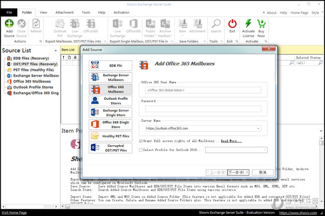The image size is (325, 216).
Task: Open www.shoviv.com status bar link
Action: 298,212
